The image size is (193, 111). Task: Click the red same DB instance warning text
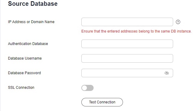coord(136,31)
